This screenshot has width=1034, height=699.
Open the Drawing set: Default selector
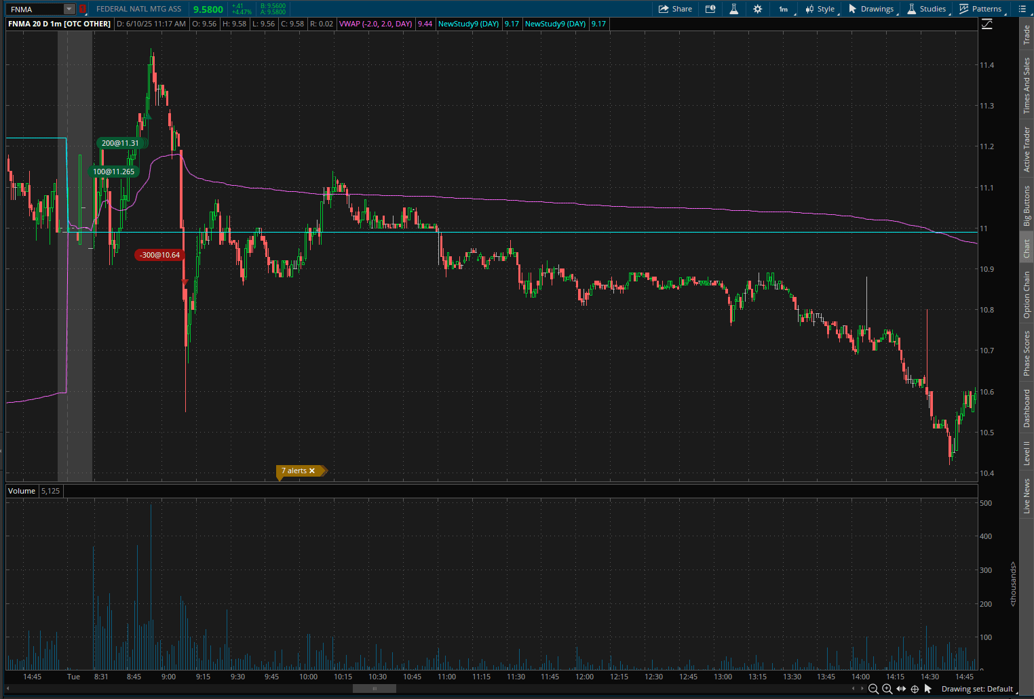pyautogui.click(x=976, y=689)
